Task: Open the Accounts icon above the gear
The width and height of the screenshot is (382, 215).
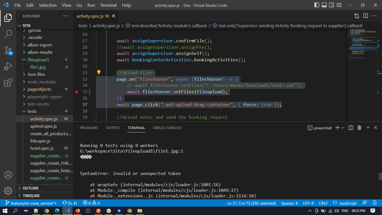Action: click(x=8, y=175)
